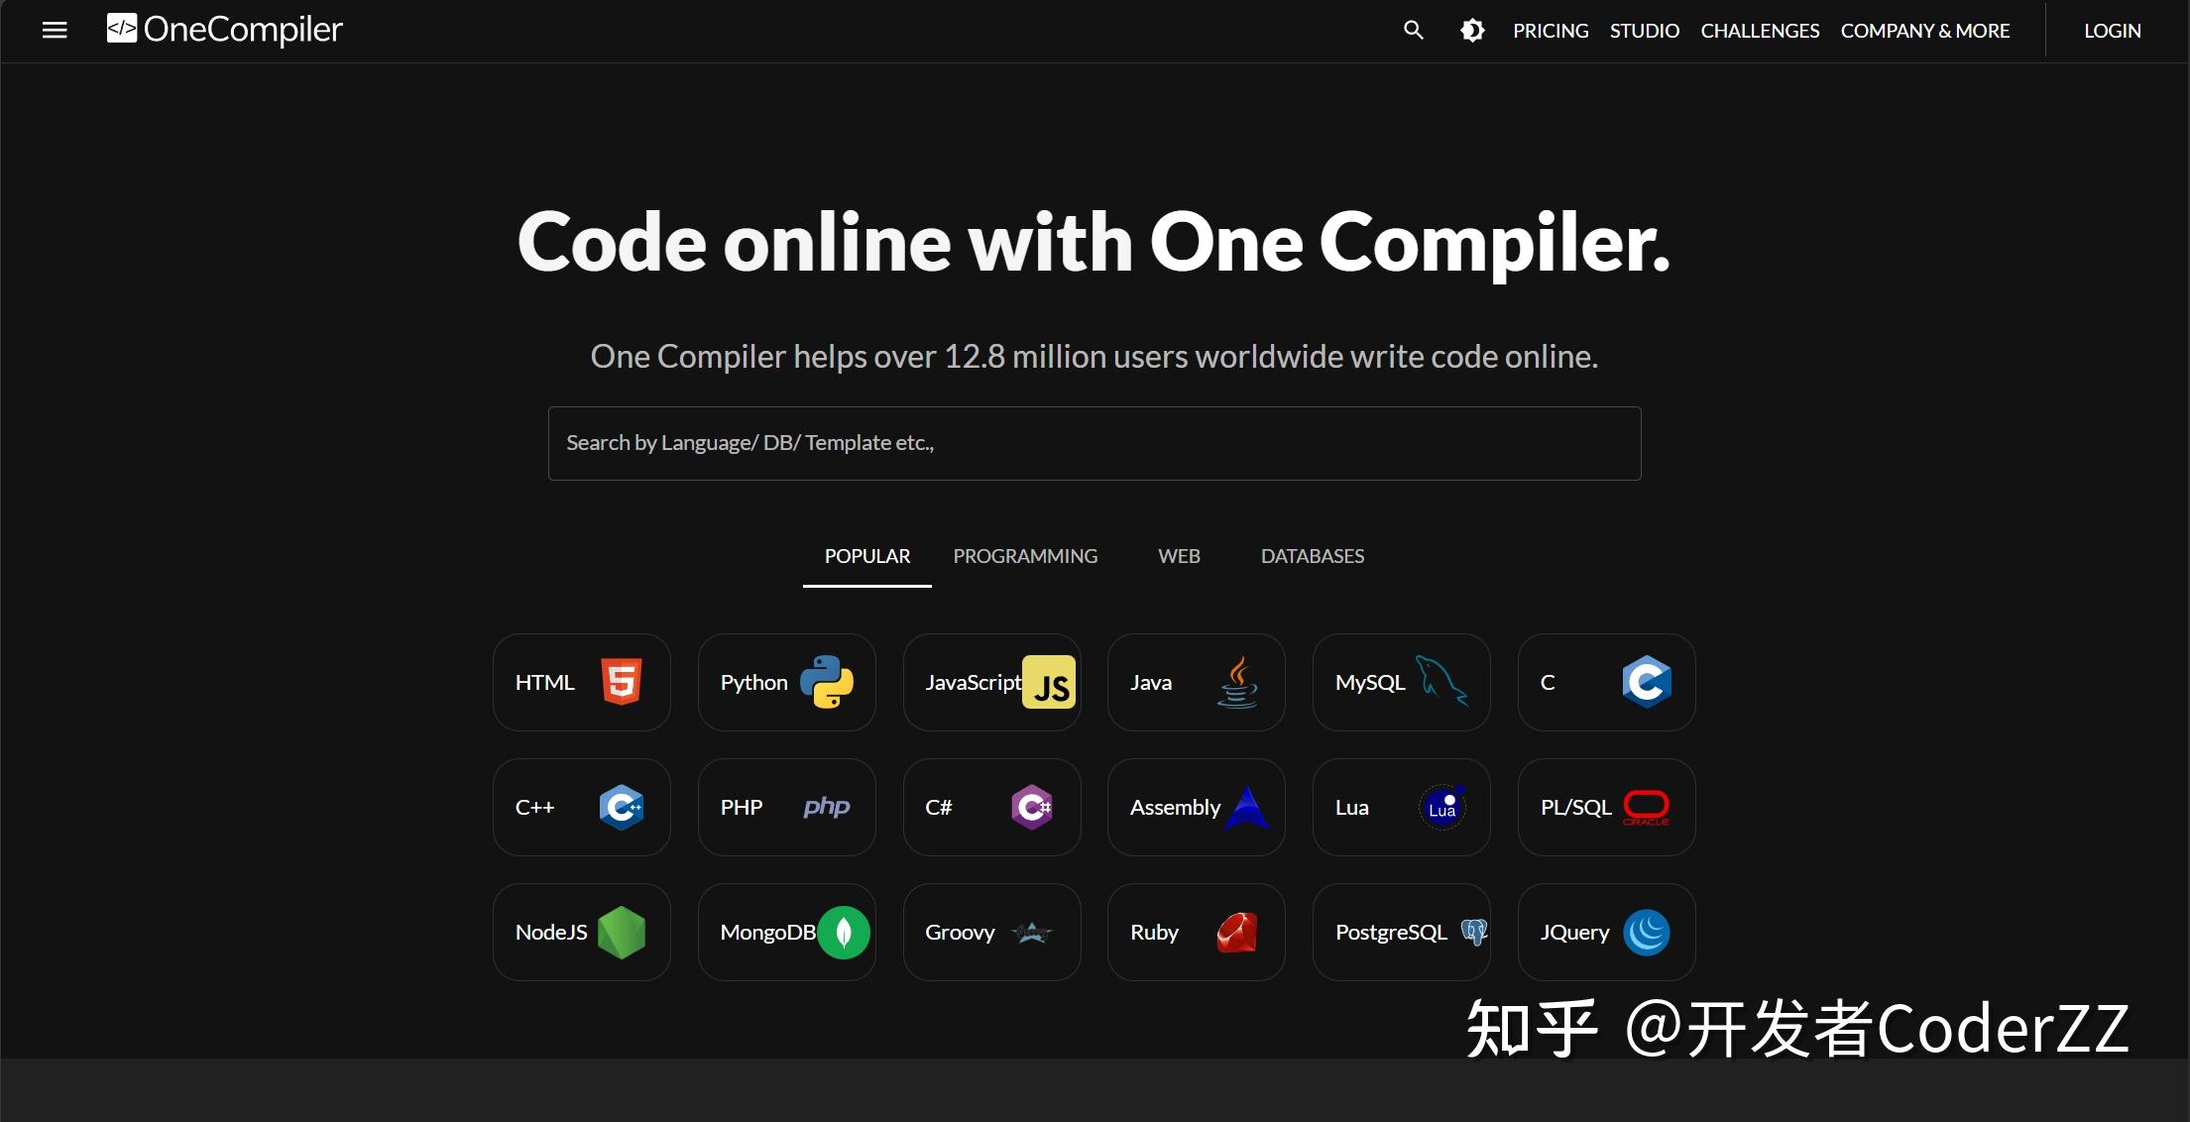Click the LOGIN button
The width and height of the screenshot is (2190, 1122).
pyautogui.click(x=2112, y=30)
